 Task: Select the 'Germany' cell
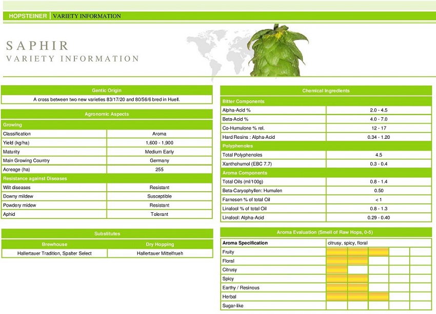[x=160, y=160]
